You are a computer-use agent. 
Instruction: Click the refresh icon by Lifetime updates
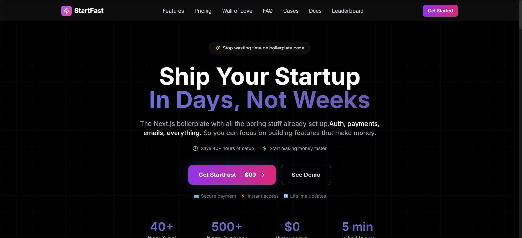point(286,196)
